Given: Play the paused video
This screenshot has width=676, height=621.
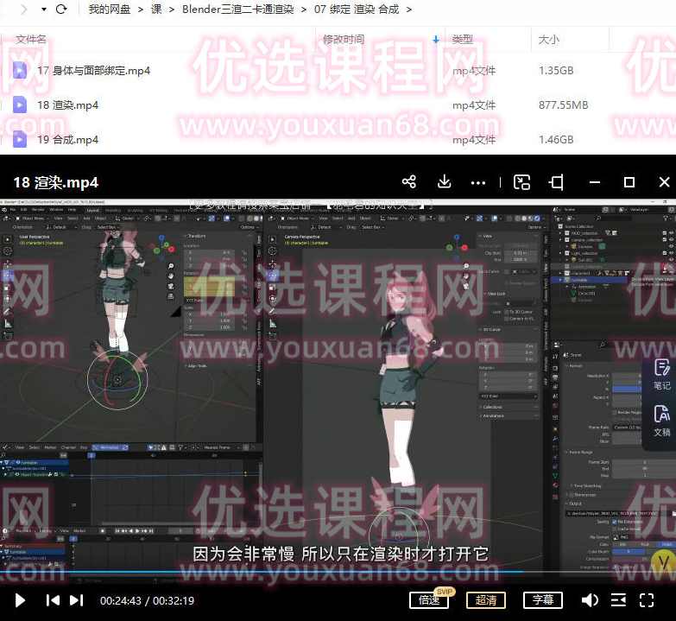Looking at the screenshot, I should coord(20,600).
